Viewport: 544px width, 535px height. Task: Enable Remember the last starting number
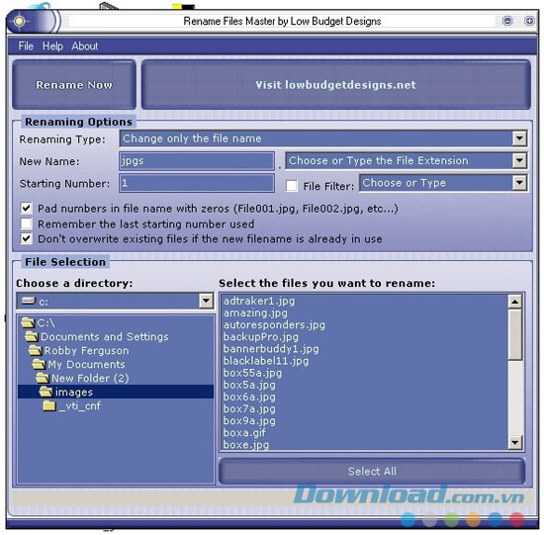click(27, 223)
